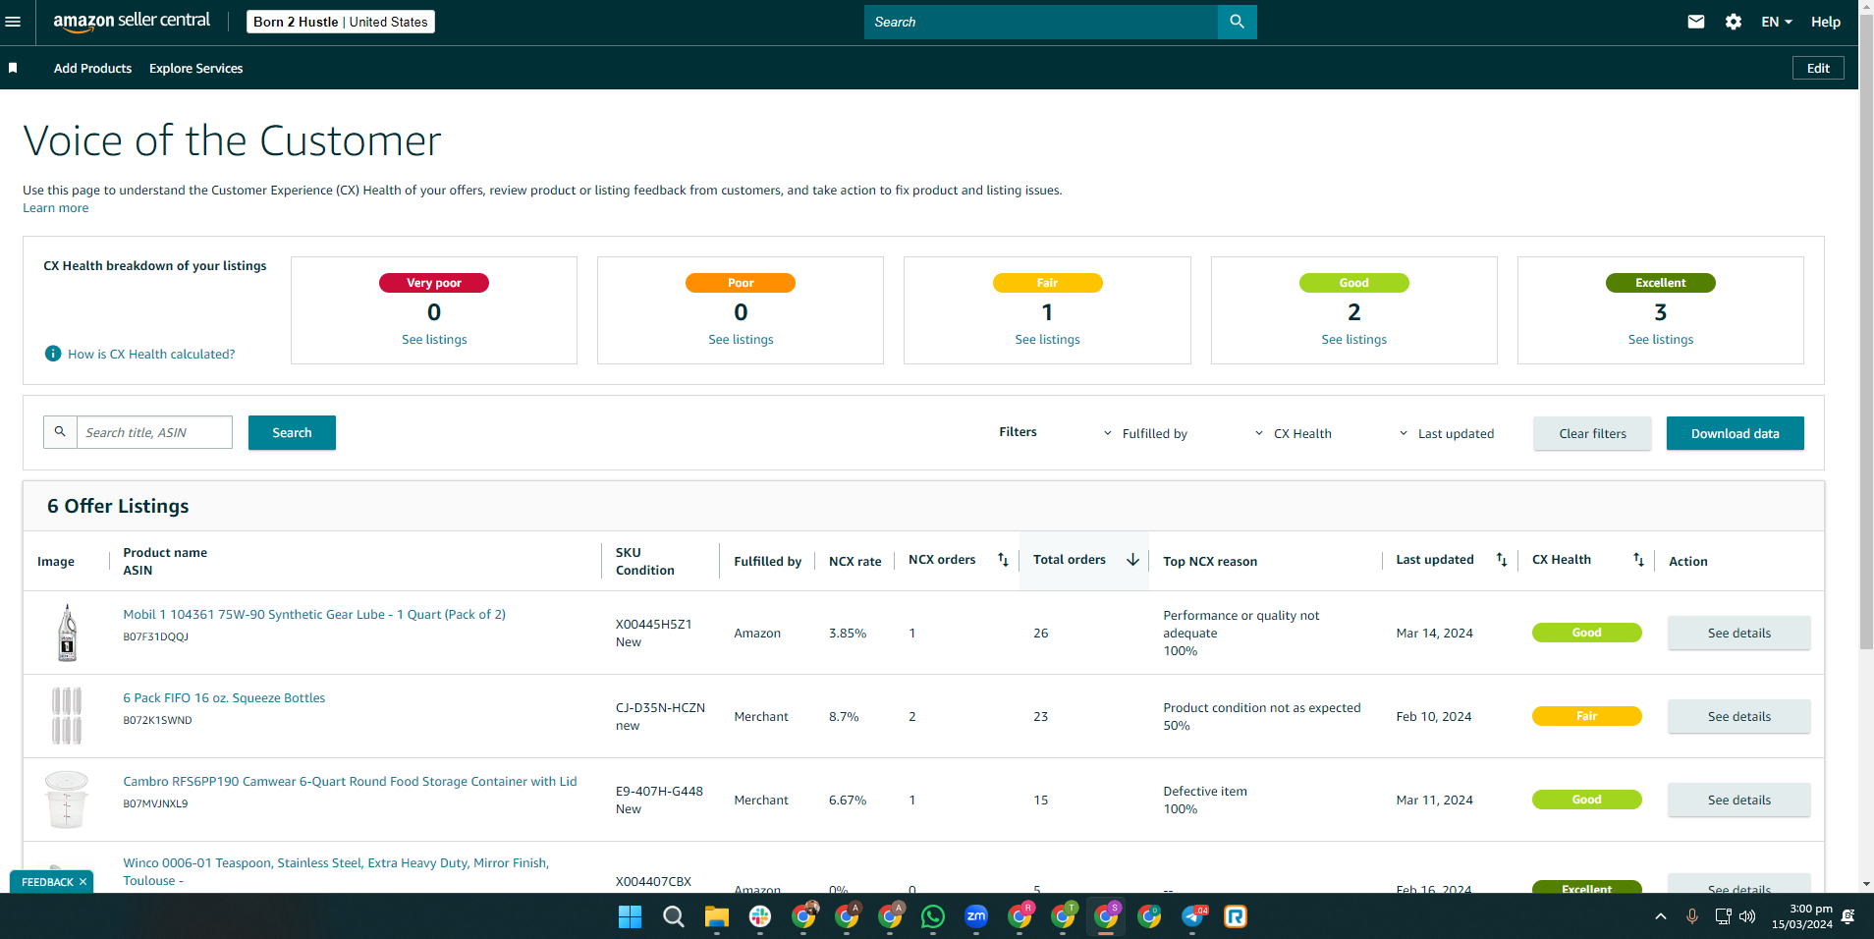Viewport: 1874px width, 939px height.
Task: Open the Cambro Camwear Food Storage Container link
Action: (x=350, y=781)
